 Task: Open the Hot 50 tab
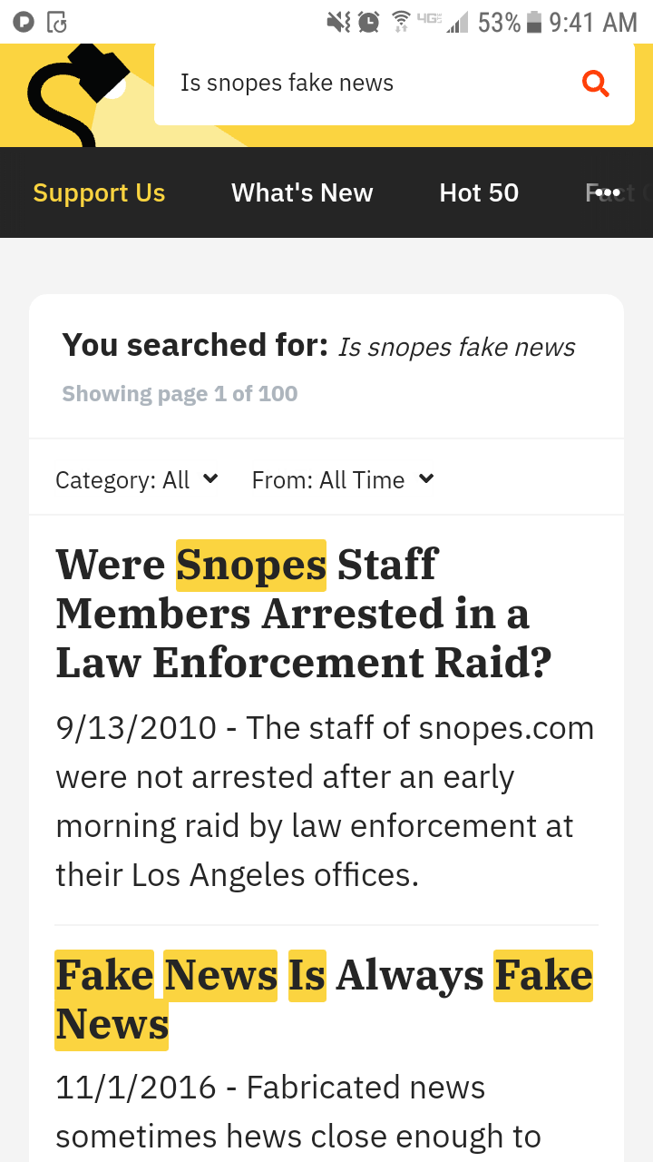click(479, 192)
